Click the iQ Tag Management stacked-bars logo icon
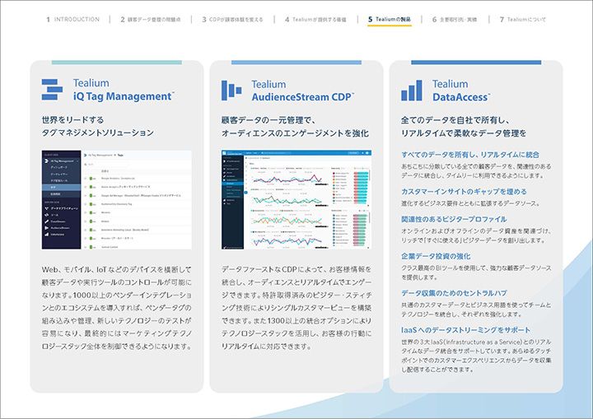The height and width of the screenshot is (419, 593). (x=52, y=90)
